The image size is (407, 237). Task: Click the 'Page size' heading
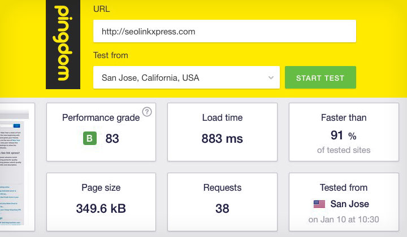[101, 188]
